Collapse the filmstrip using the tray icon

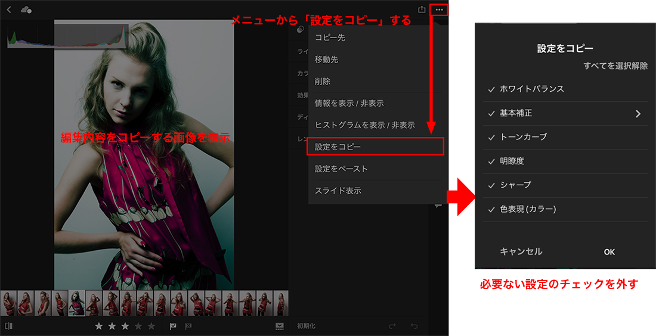point(279,326)
